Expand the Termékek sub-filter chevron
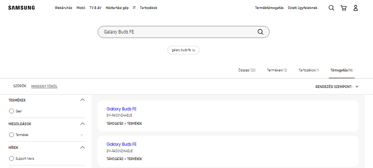Viewport: 373px width, 168px height. pyautogui.click(x=82, y=135)
